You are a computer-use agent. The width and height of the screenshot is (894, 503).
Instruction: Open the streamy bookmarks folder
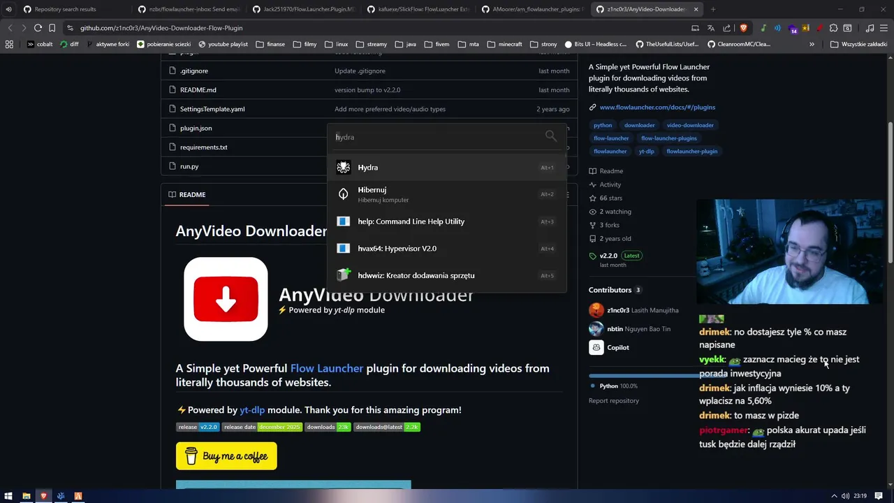[x=371, y=44]
